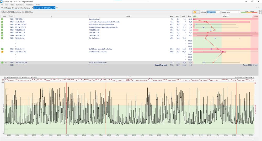
Task: Click IP address 88.134.193.217
Action: point(21,27)
